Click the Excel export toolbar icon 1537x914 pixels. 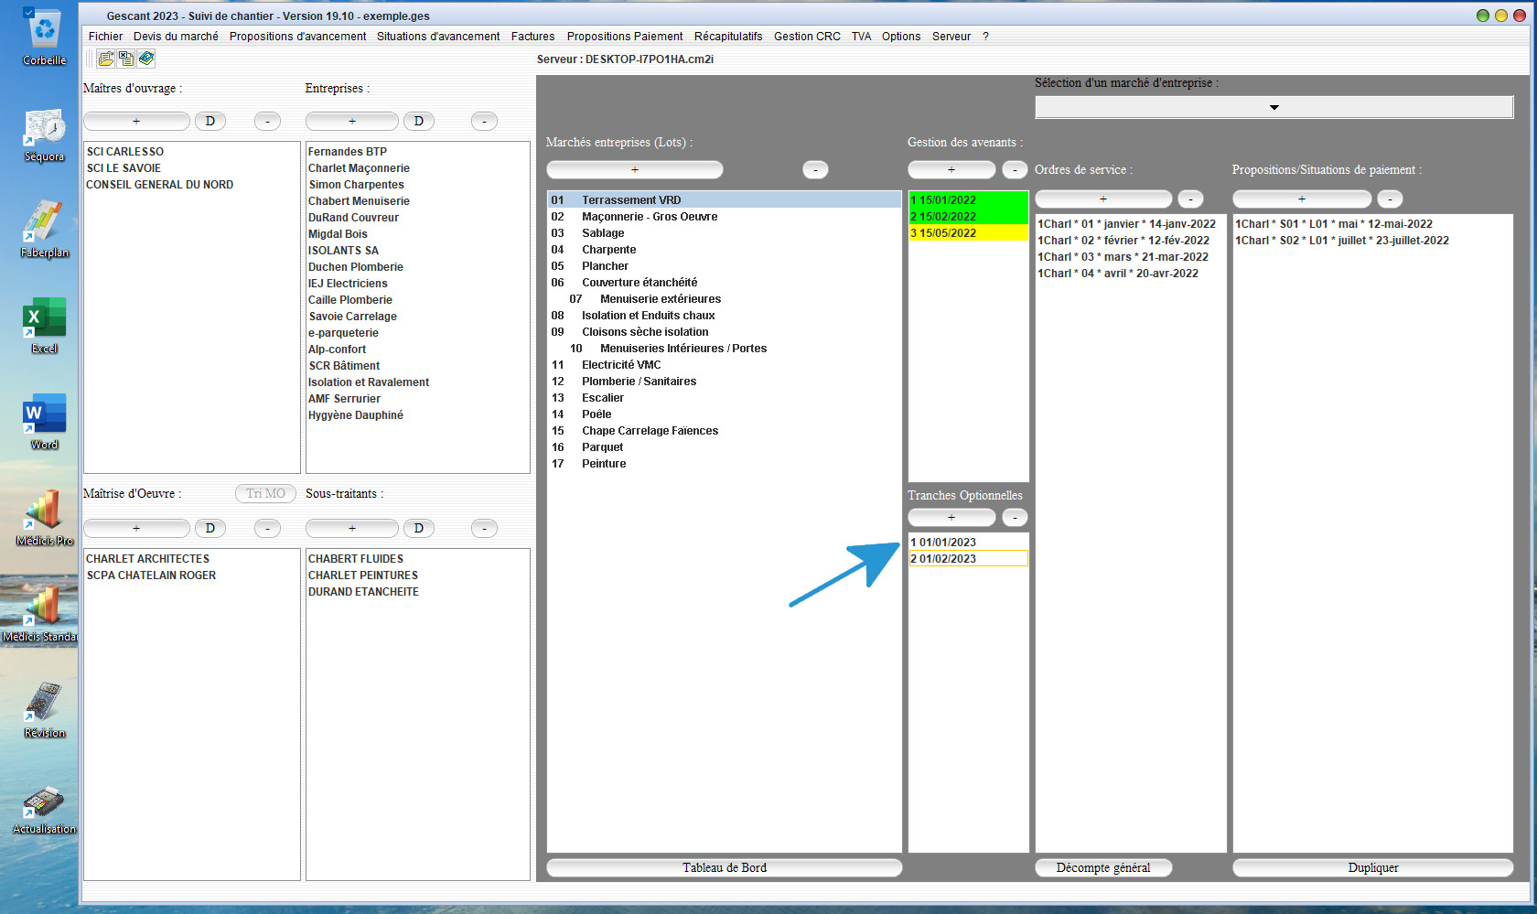[x=126, y=59]
